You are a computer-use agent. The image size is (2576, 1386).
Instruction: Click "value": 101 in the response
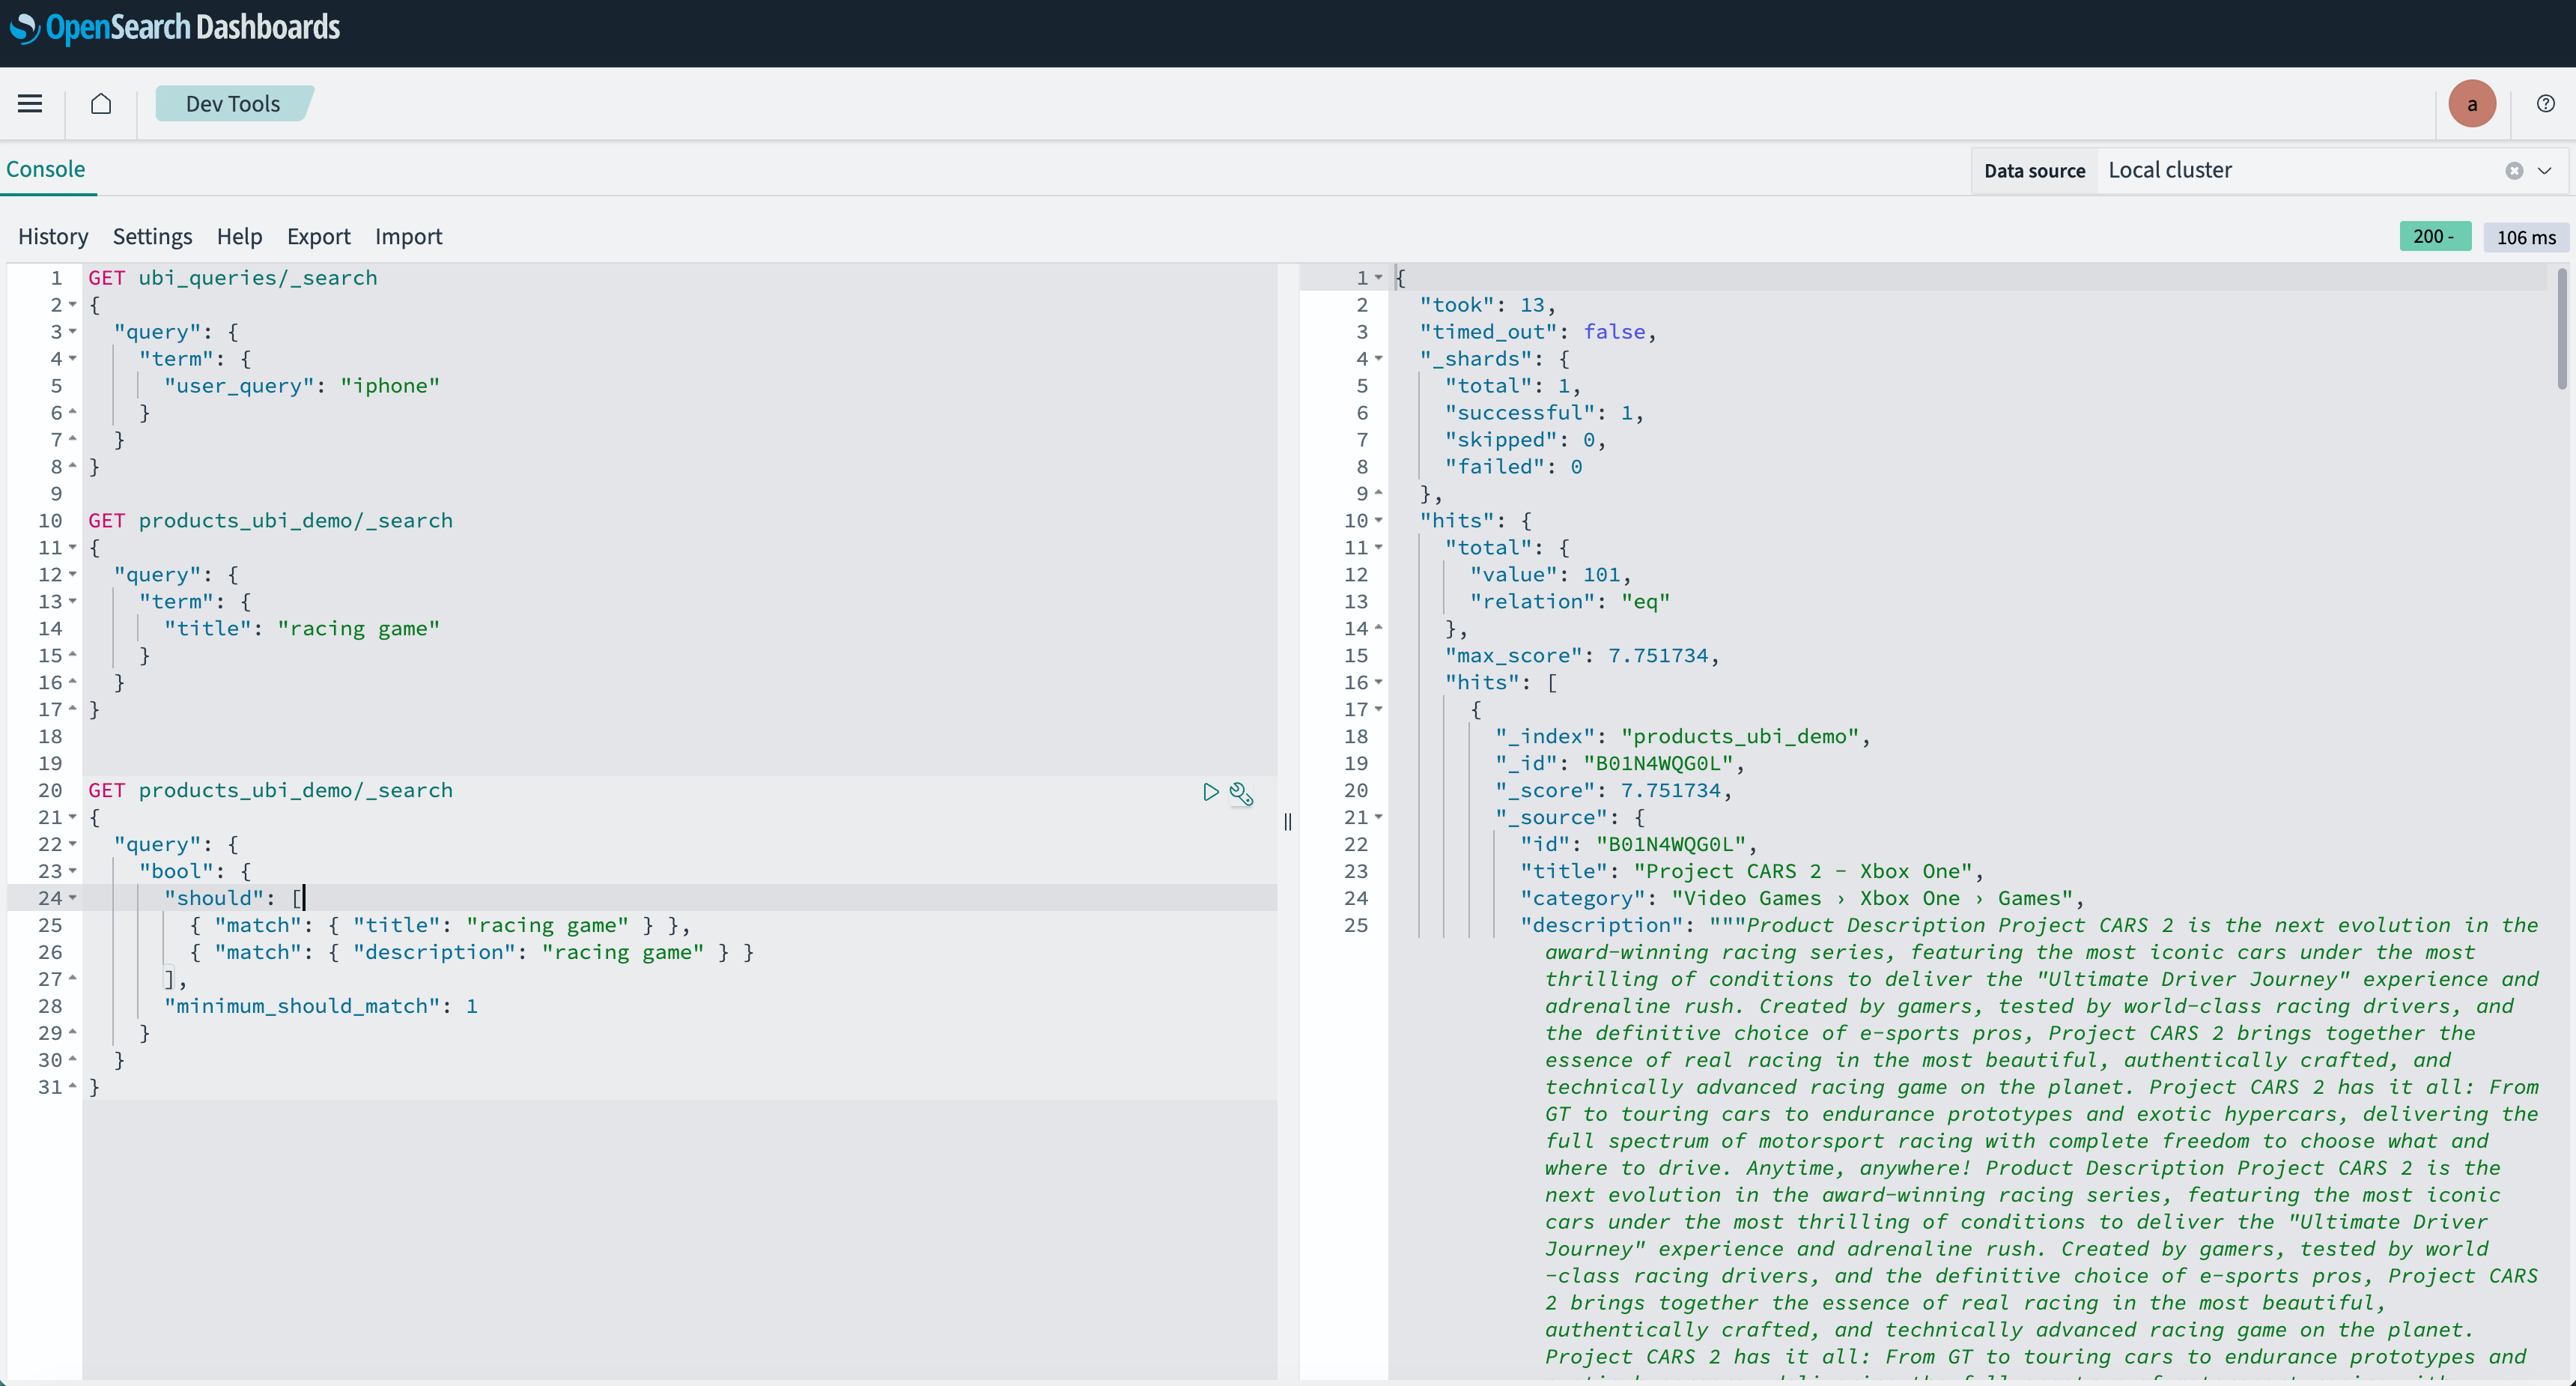tap(1551, 575)
